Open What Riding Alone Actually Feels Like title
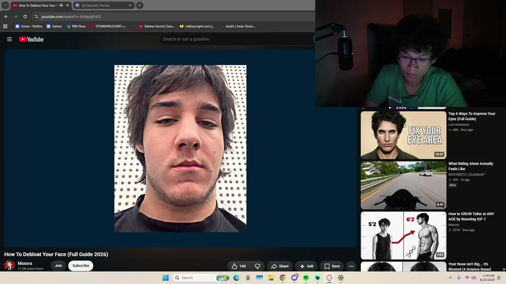The image size is (506, 284). click(x=471, y=166)
